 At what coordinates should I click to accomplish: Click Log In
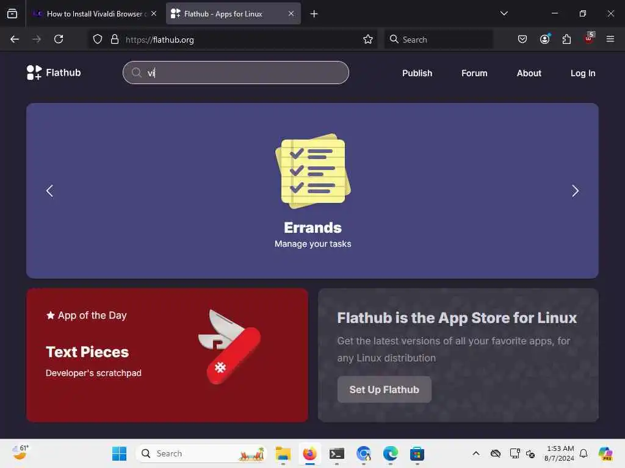pyautogui.click(x=583, y=73)
